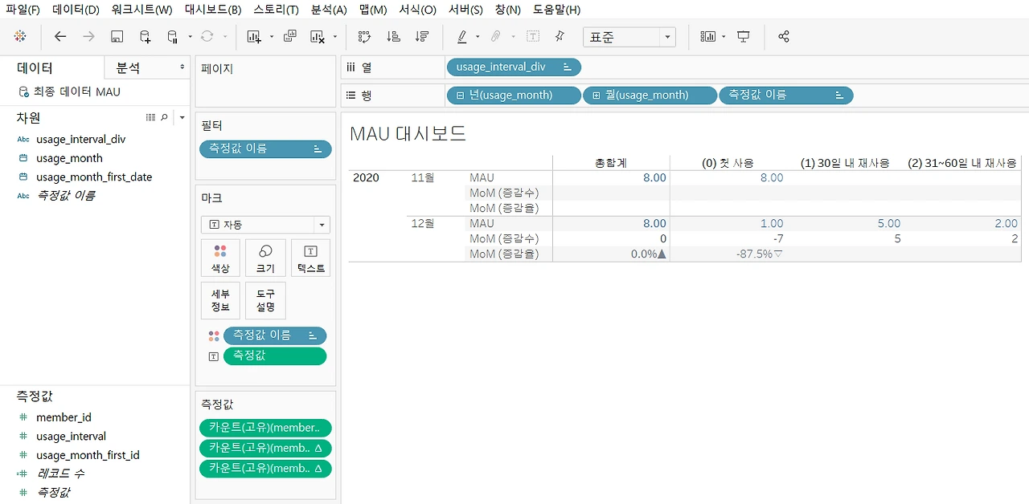Click the 크기 marks card button
This screenshot has width=1029, height=504.
click(x=265, y=258)
